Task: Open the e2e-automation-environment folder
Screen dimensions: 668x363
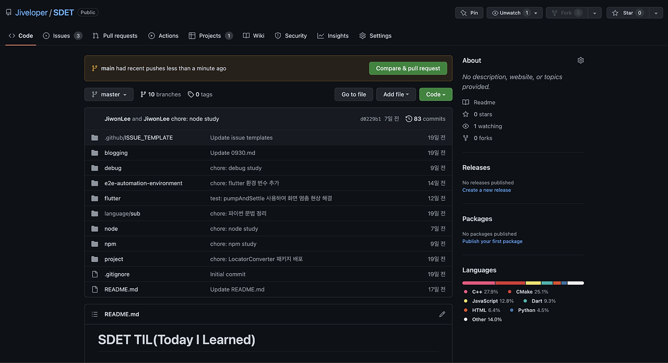Action: tap(144, 183)
